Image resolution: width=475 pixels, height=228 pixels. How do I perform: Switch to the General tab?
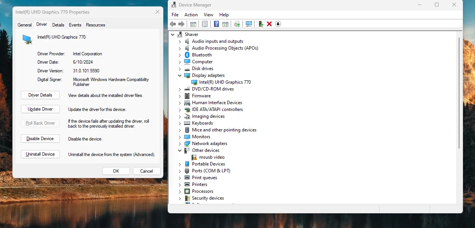pos(25,25)
